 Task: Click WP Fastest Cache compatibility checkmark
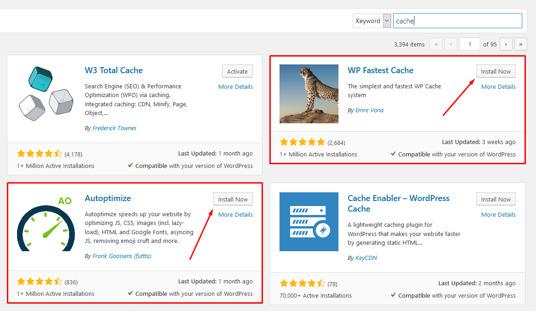pos(393,154)
